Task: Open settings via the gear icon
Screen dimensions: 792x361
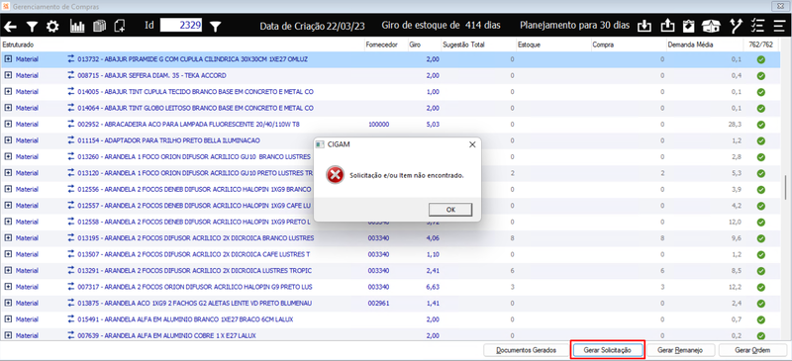Action: pyautogui.click(x=52, y=27)
